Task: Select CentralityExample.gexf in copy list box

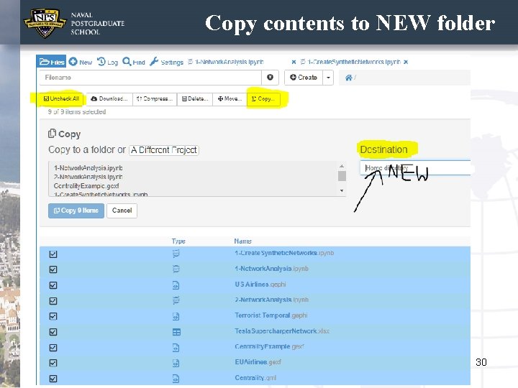Action: [86, 186]
